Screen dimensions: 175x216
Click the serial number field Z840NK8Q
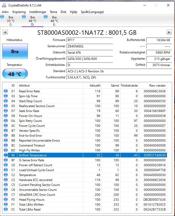(89, 46)
